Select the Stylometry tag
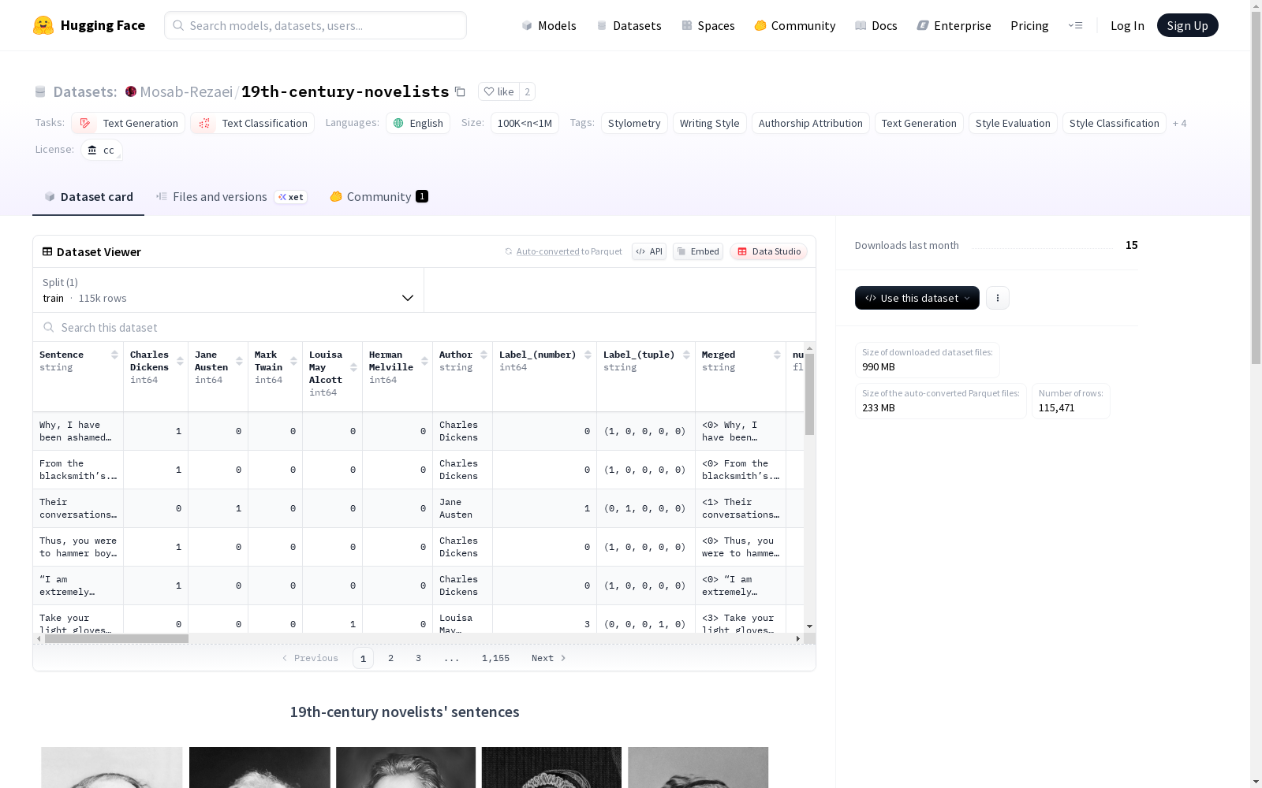This screenshot has height=788, width=1262. (634, 123)
